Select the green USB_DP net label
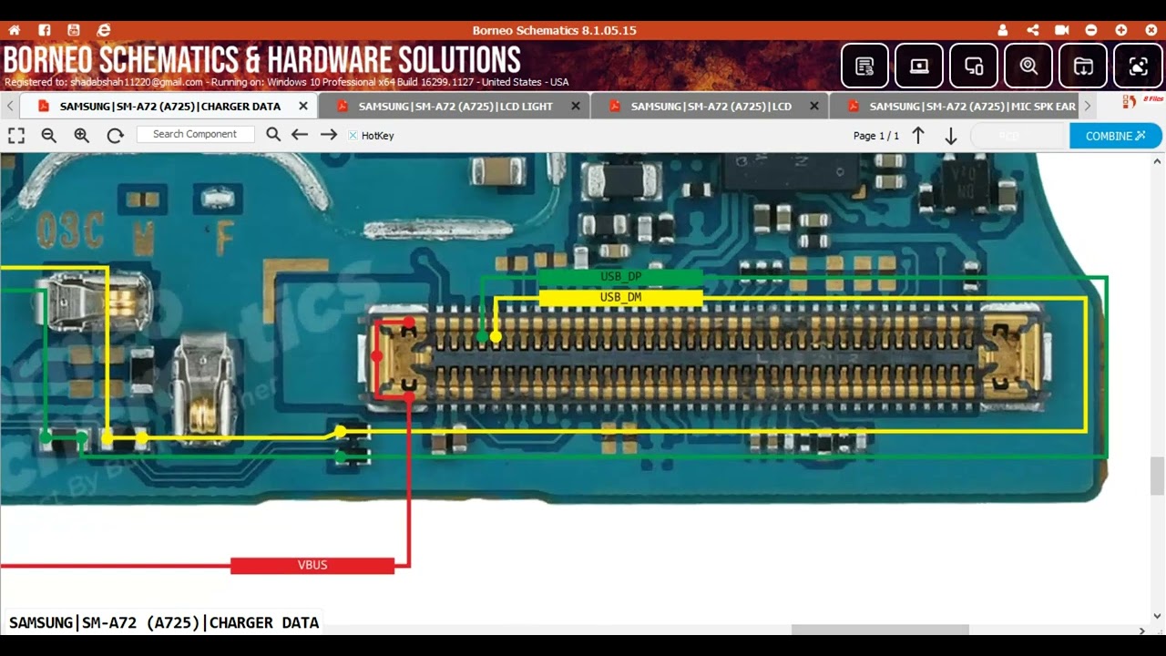The image size is (1166, 656). tap(620, 276)
